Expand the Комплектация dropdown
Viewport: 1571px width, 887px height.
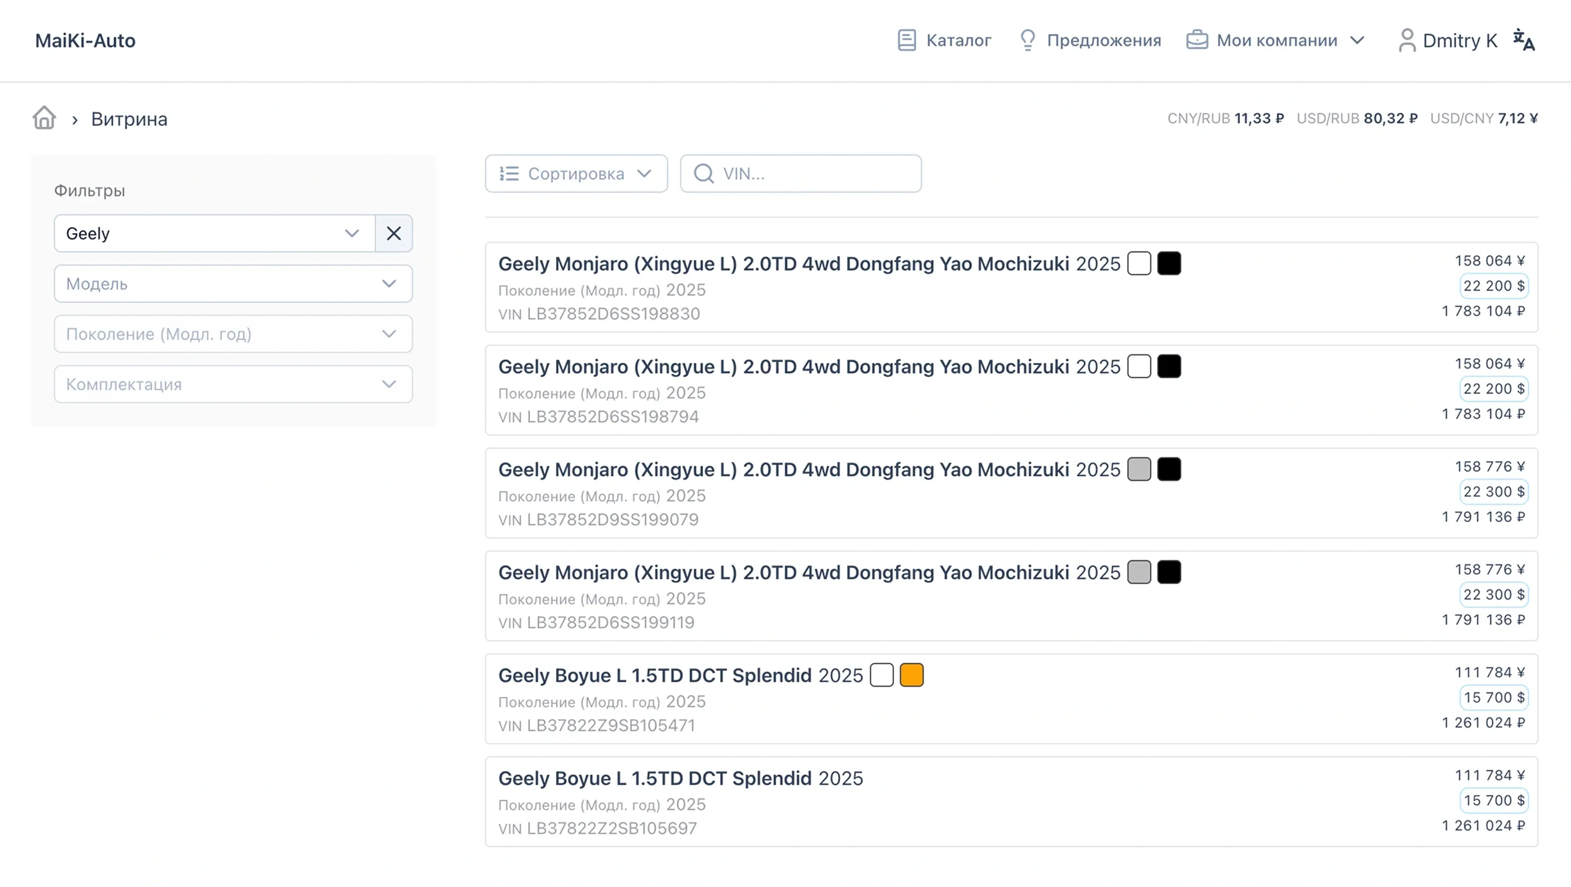(233, 384)
